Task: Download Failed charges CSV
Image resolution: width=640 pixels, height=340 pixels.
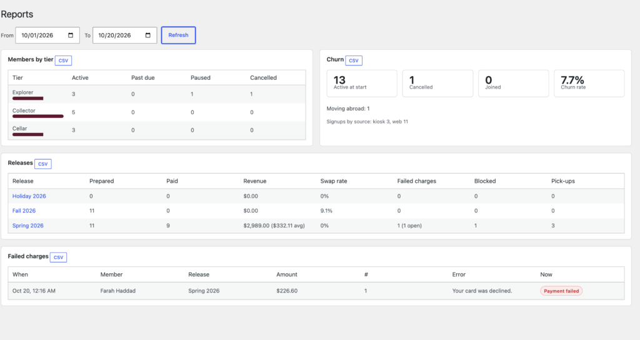Action: coord(58,257)
